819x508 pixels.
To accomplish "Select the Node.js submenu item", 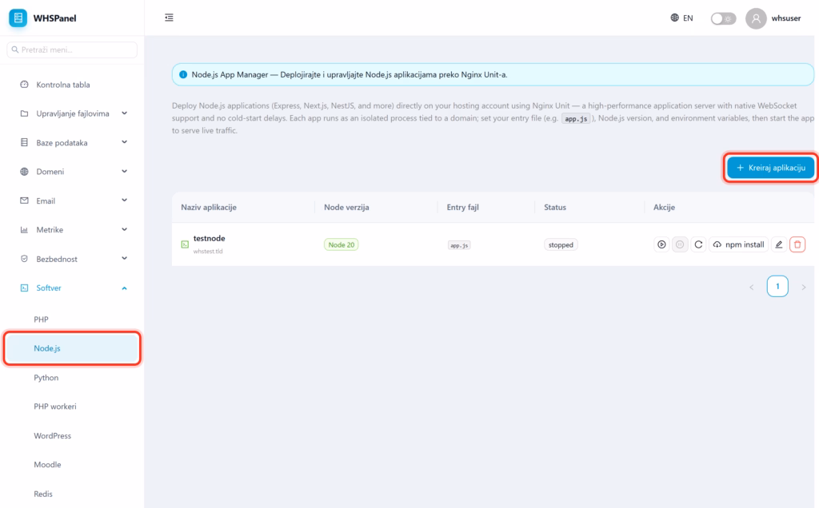I will (72, 348).
